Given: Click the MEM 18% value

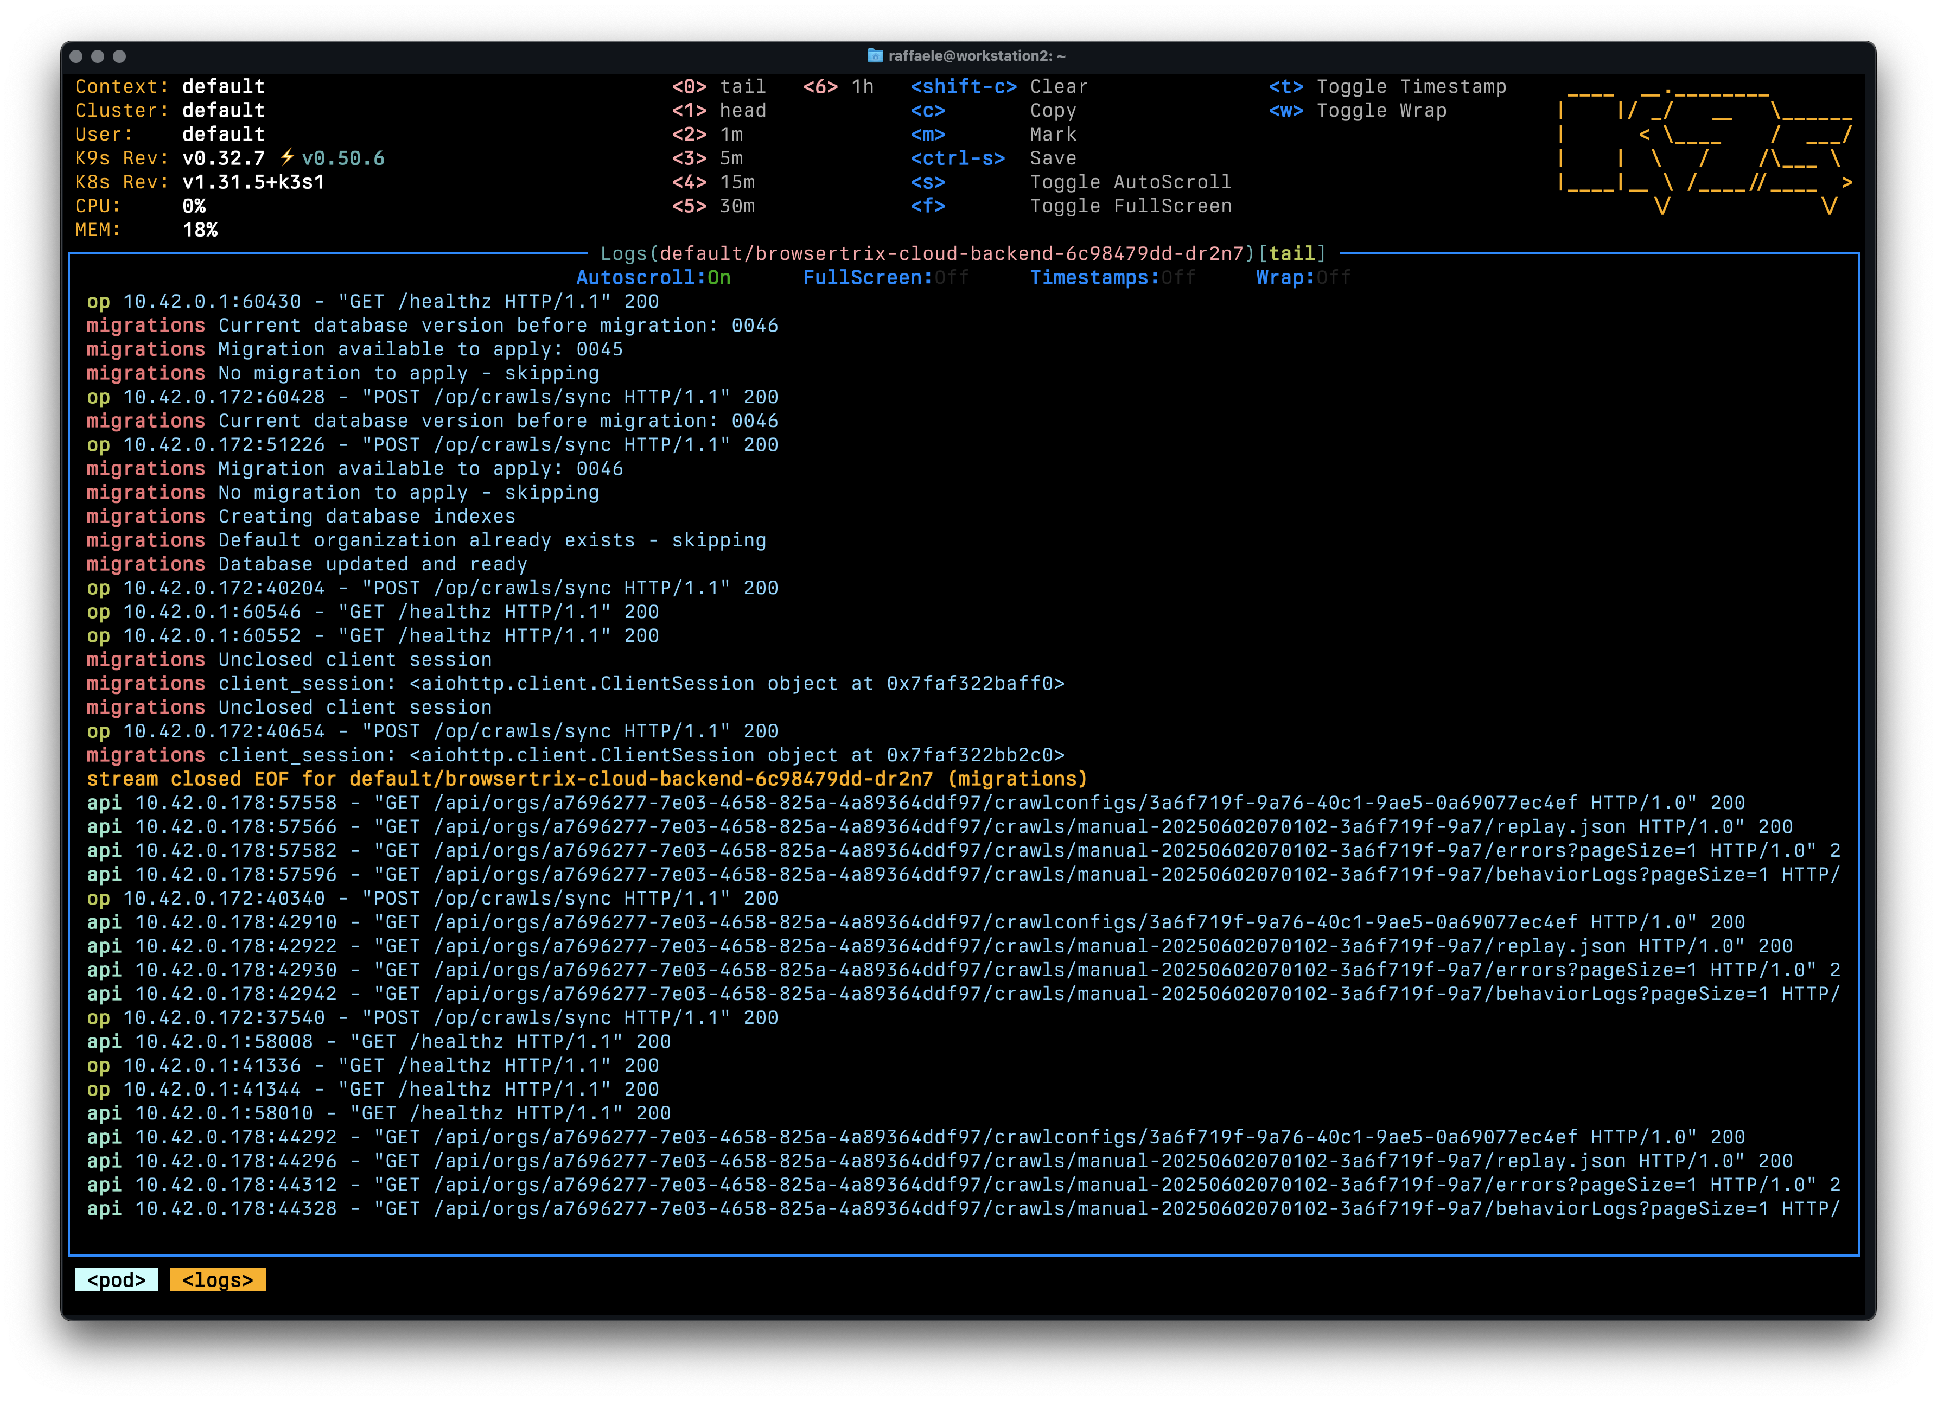Looking at the screenshot, I should click(x=200, y=230).
